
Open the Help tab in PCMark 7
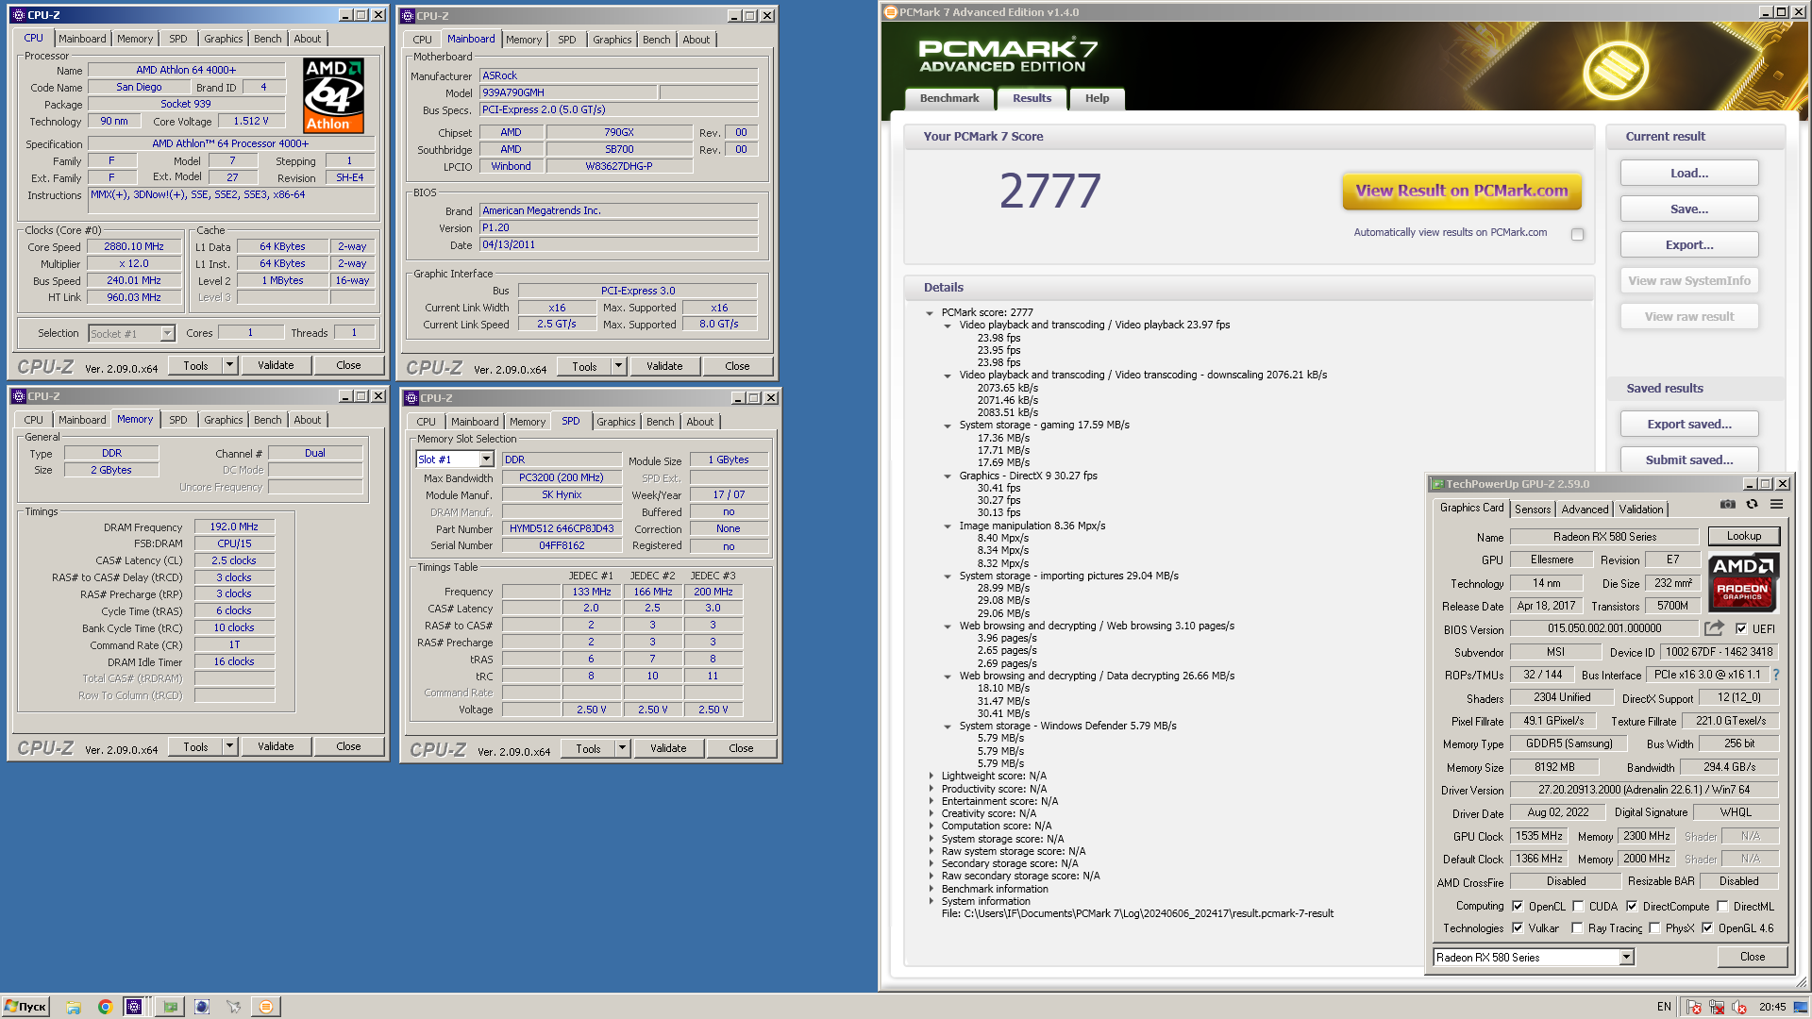click(1097, 98)
